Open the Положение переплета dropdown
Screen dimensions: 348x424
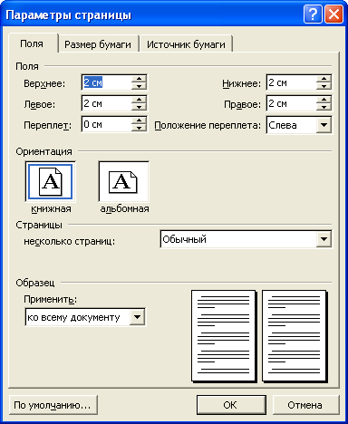324,125
